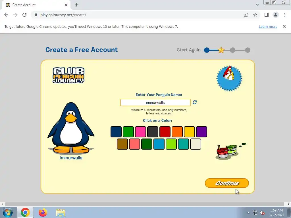291x218 pixels.
Task: Open Chrome from the taskbar
Action: coord(25,212)
